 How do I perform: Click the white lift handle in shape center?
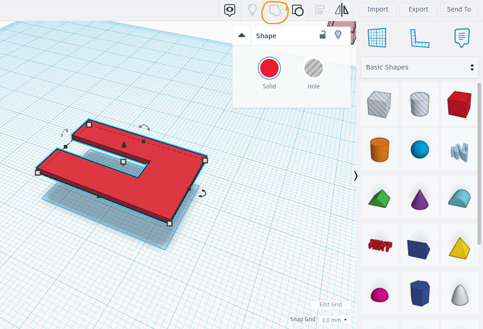[x=123, y=162]
